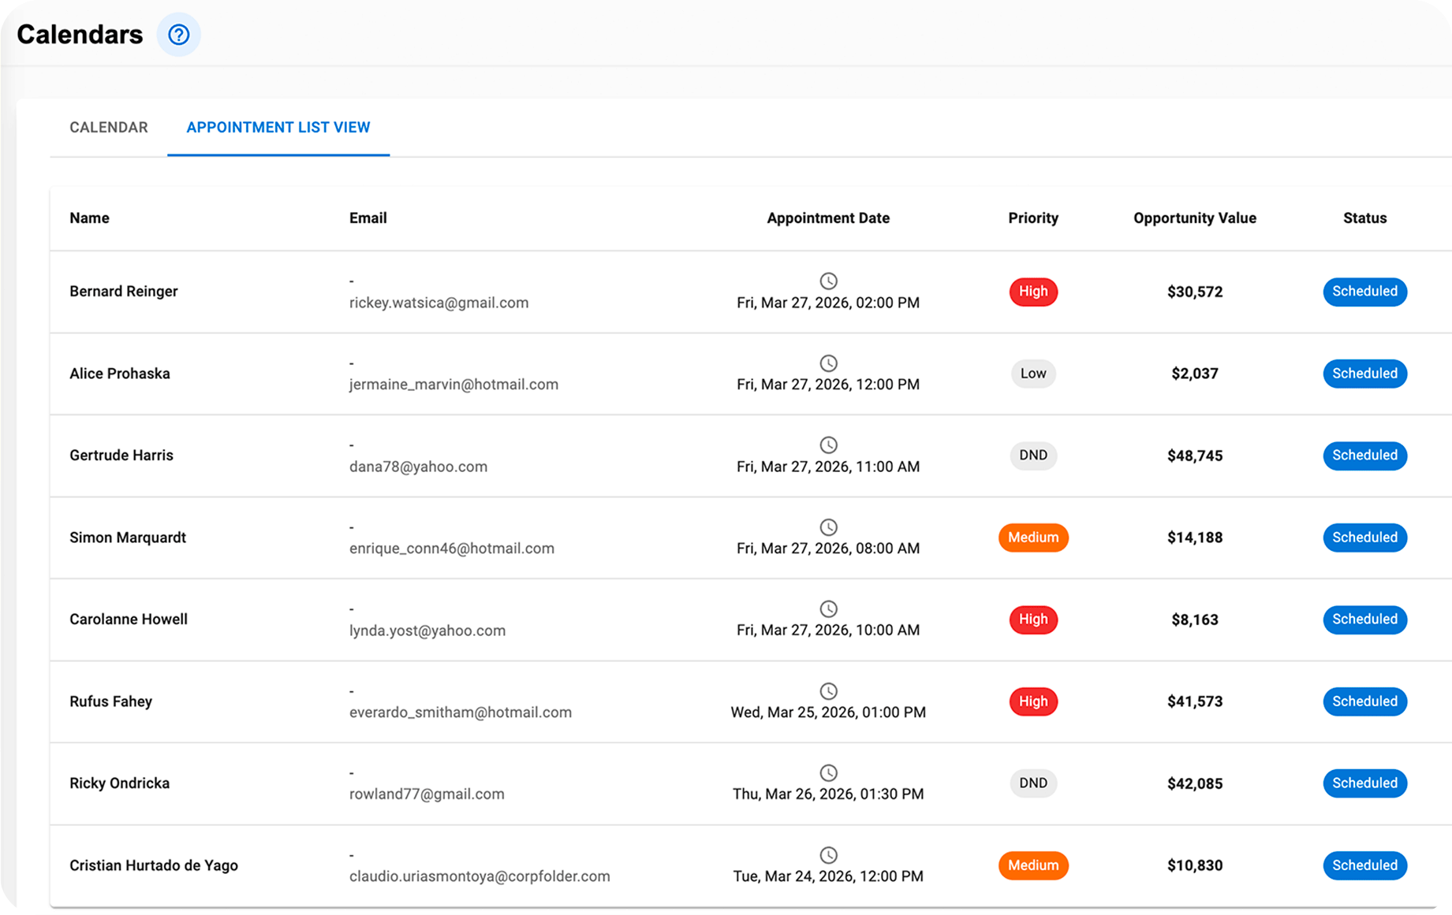This screenshot has height=915, width=1452.
Task: Click the Opportunity Value column header
Action: tap(1195, 218)
